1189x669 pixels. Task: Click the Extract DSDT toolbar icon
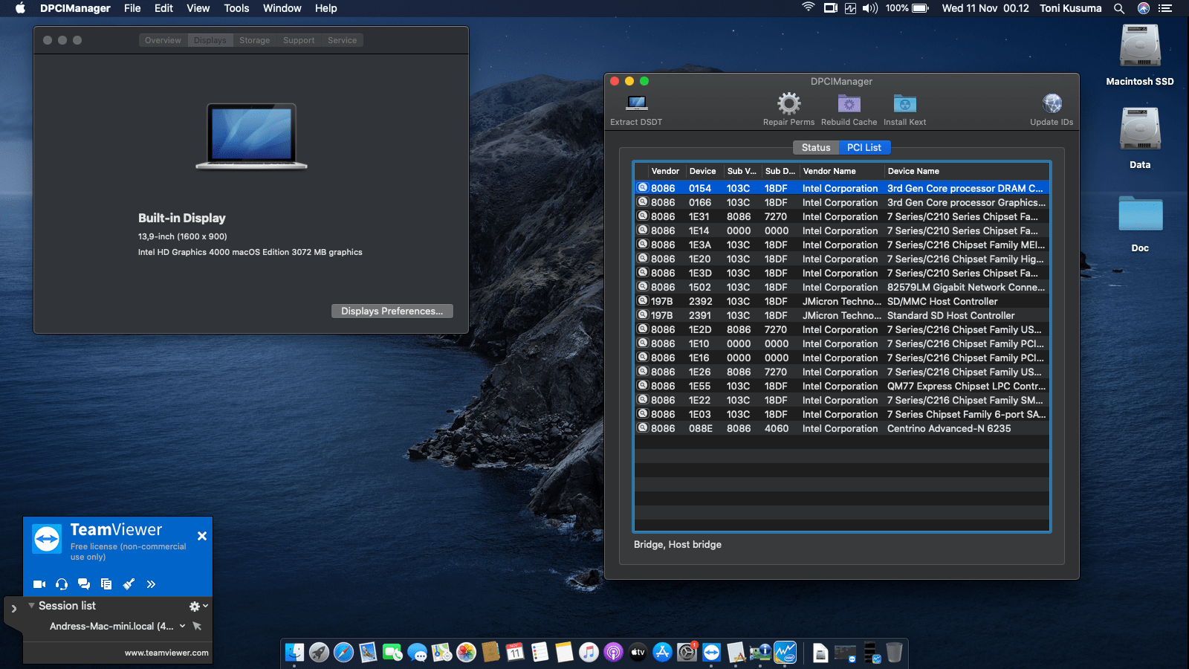tap(636, 104)
